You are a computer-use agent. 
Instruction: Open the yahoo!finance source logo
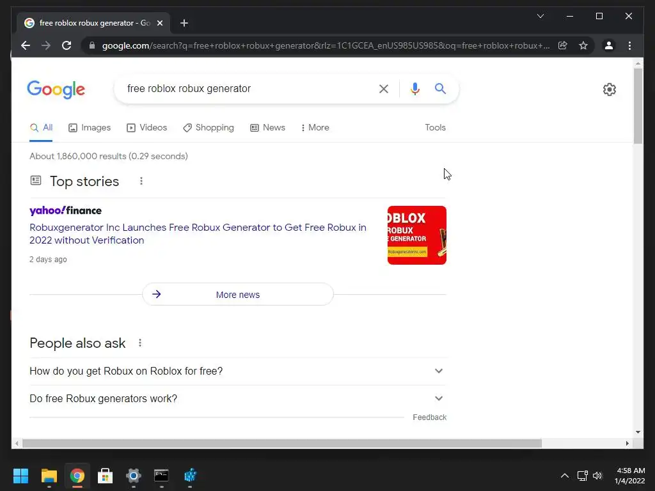click(x=66, y=210)
